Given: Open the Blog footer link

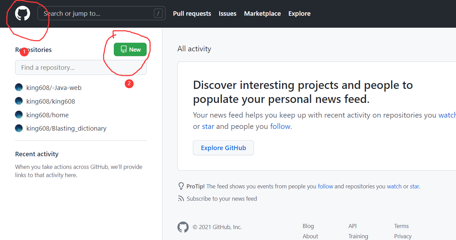Looking at the screenshot, I should [308, 226].
